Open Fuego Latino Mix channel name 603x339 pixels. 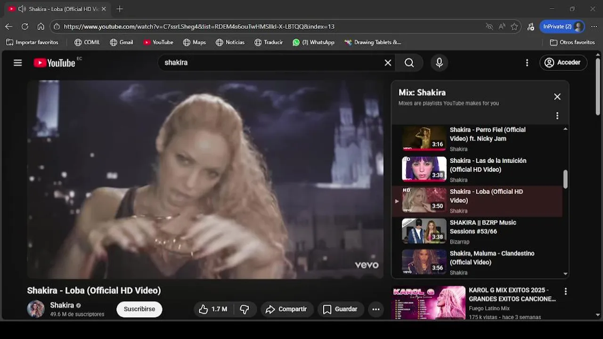[x=489, y=308]
